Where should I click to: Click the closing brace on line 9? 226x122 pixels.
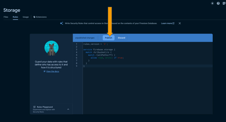[x=84, y=66]
